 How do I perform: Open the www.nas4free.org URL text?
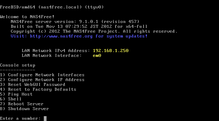click(x=61, y=36)
